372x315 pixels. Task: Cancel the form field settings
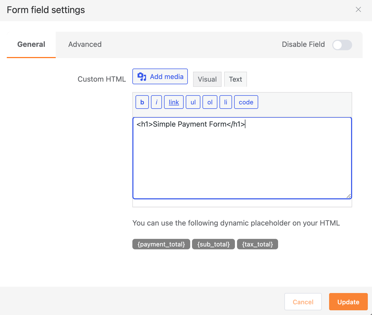303,302
